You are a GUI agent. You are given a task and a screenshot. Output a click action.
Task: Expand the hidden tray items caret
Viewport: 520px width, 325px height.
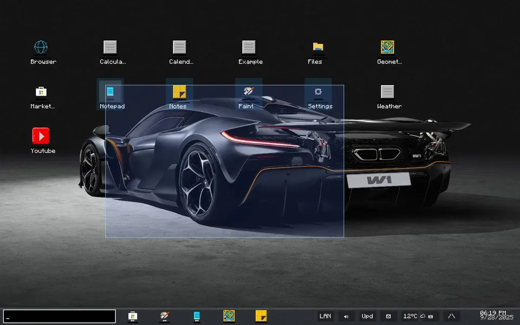[451, 316]
